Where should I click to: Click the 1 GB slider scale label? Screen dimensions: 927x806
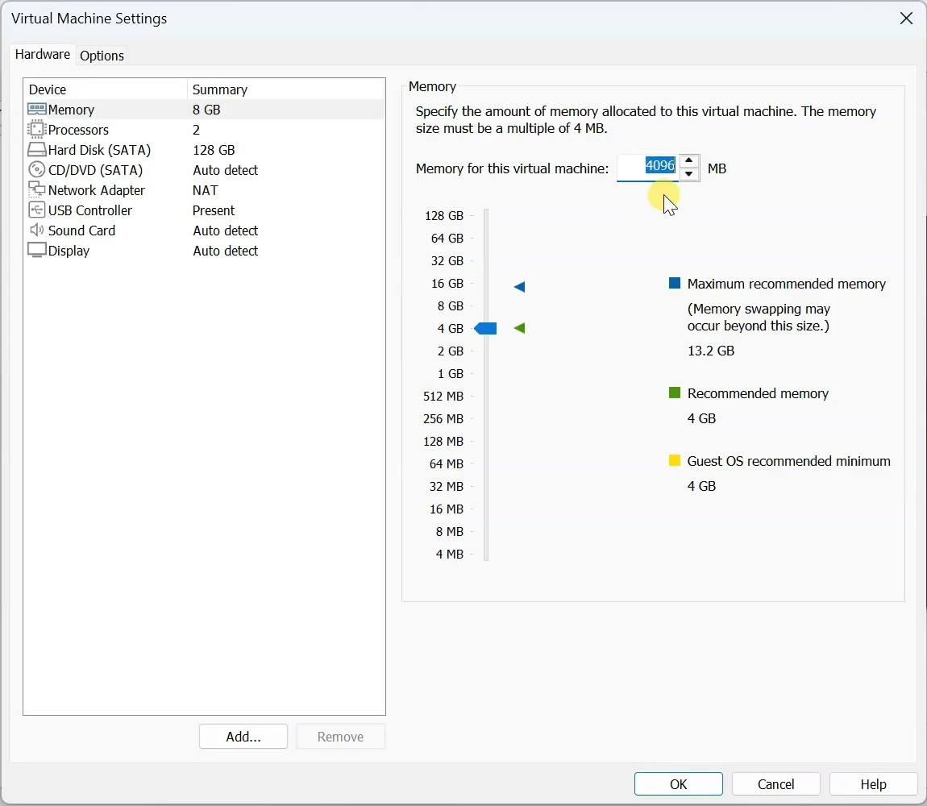click(x=450, y=374)
